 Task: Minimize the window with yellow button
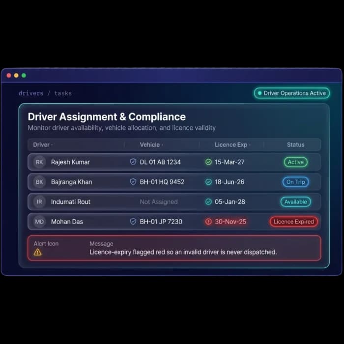(x=16, y=76)
